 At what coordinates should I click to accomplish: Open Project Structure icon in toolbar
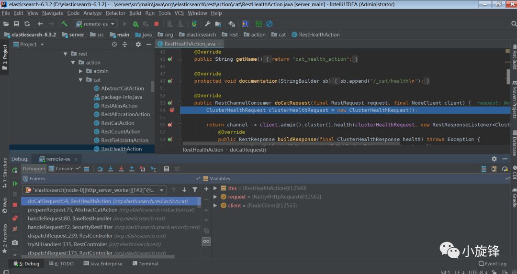218,24
